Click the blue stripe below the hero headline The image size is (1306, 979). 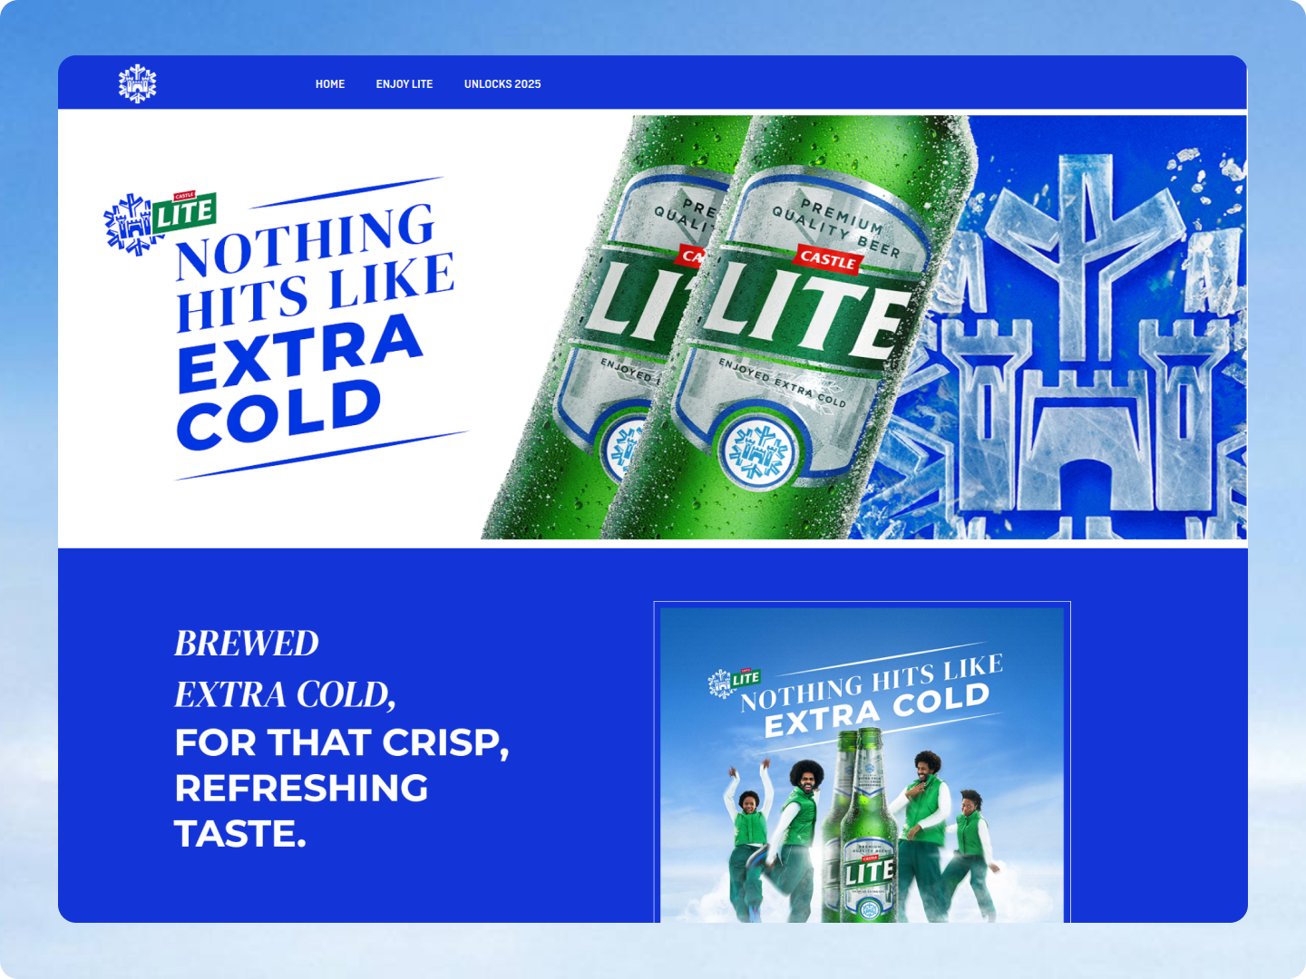[x=322, y=455]
